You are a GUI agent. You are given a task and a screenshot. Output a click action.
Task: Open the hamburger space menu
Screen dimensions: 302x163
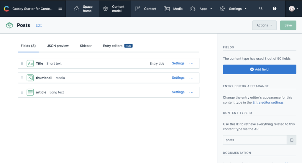tap(60, 9)
